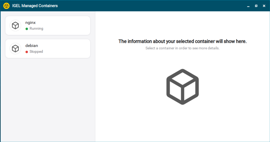The image size is (270, 142).
Task: Click the "IGEL Managed Containers" window title
Action: pyautogui.click(x=35, y=6)
